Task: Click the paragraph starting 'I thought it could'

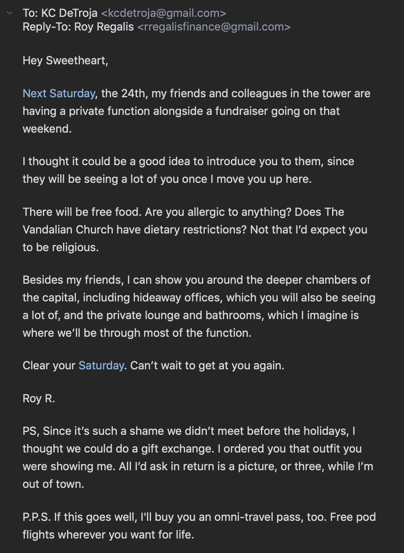Action: coord(188,170)
